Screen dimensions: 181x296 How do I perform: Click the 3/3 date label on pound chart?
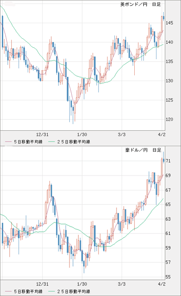pyautogui.click(x=122, y=135)
